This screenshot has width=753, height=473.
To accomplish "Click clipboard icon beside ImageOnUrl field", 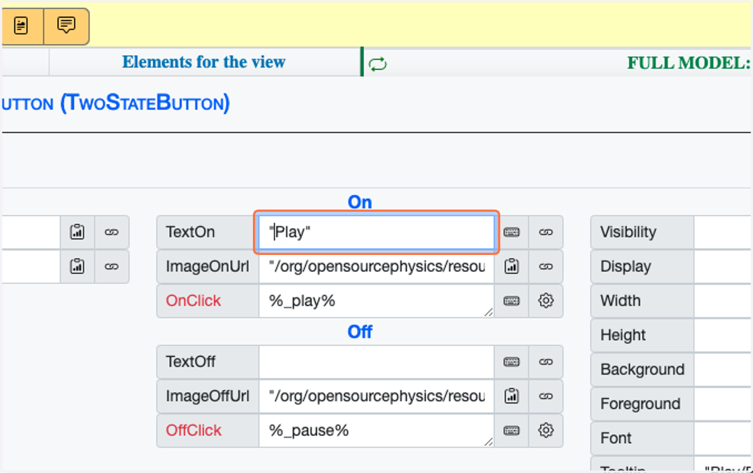I will [511, 267].
